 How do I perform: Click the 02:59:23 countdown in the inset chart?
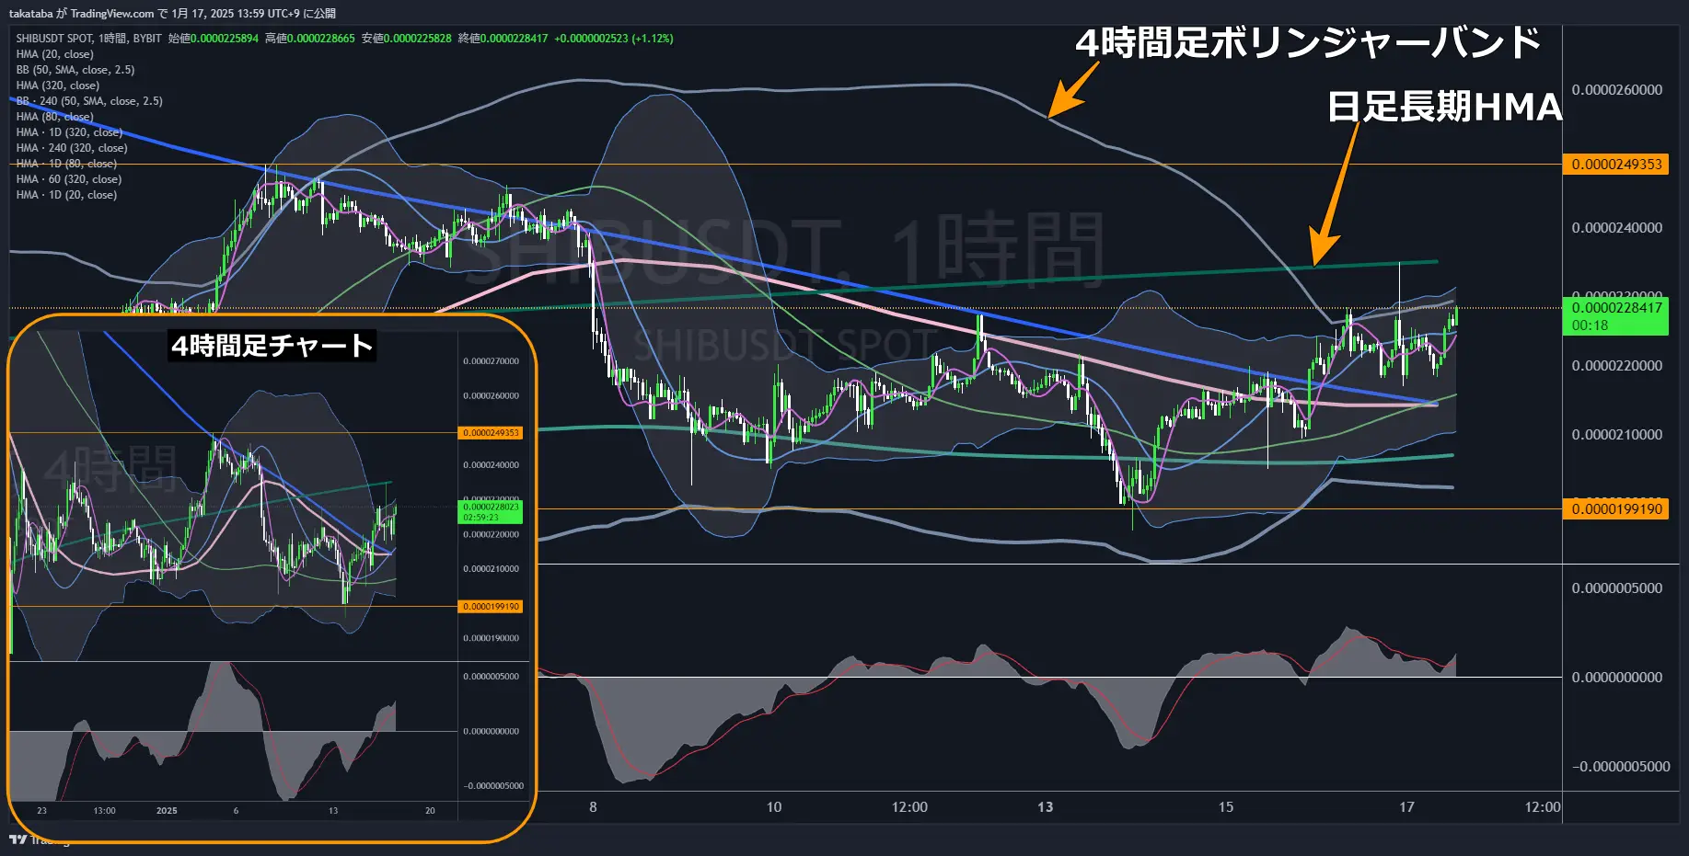tap(481, 518)
